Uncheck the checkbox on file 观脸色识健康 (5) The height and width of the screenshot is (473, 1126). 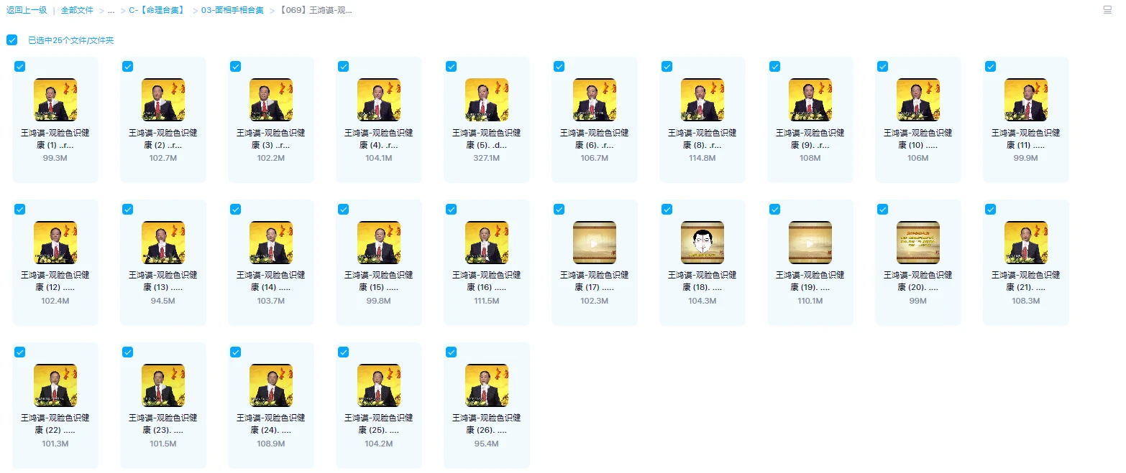[451, 66]
